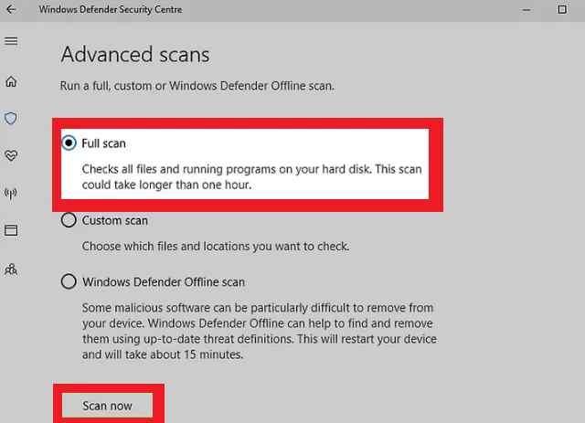Open Family options people icon
The image size is (585, 423).
[x=11, y=270]
